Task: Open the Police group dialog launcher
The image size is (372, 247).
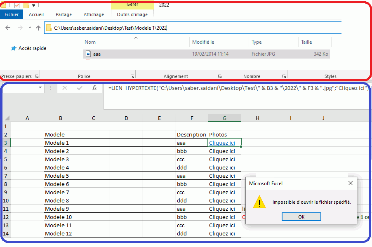Action: point(132,76)
